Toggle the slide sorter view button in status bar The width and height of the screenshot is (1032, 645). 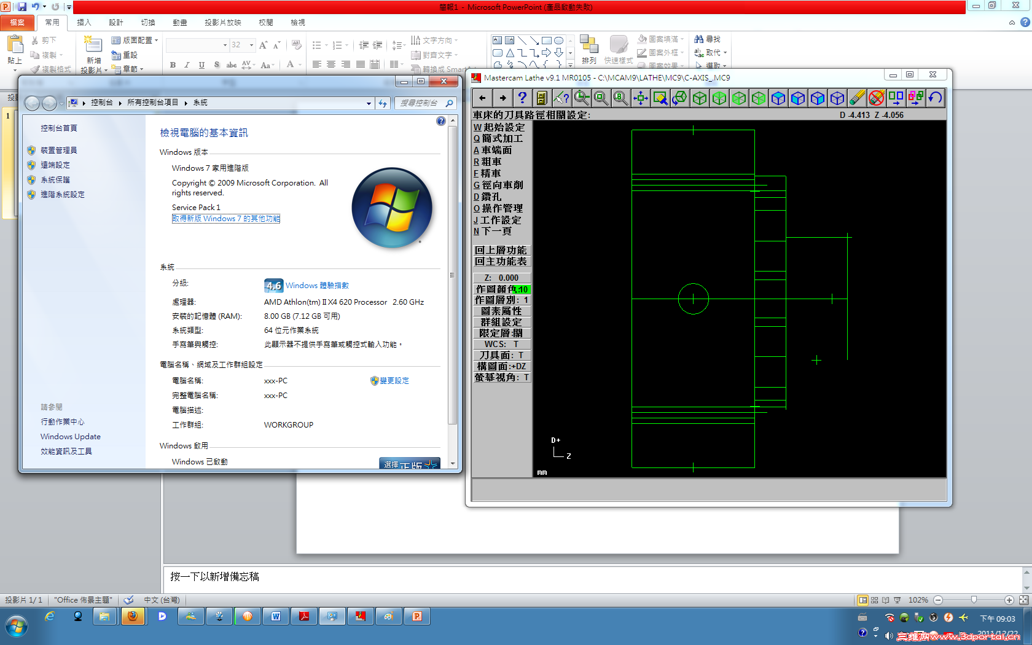[x=874, y=600]
